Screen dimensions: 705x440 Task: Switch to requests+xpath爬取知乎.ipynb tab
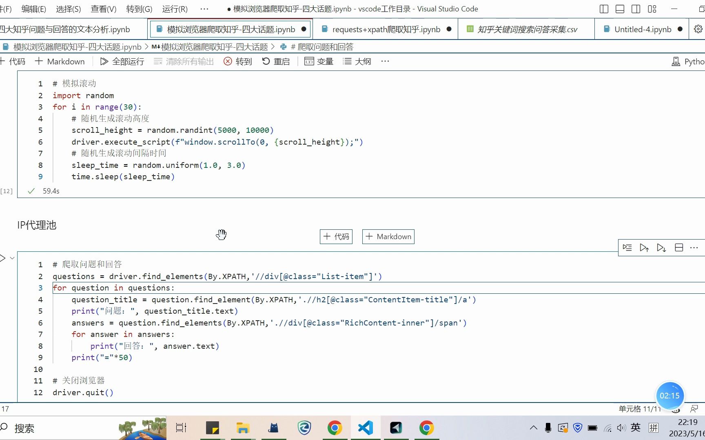[x=386, y=29]
